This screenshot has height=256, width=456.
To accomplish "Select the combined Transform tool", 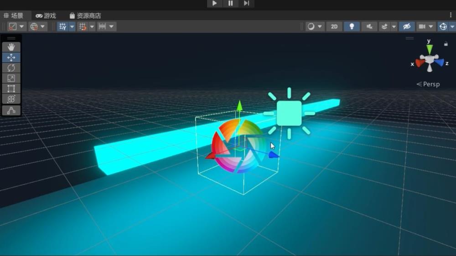I will 11,99.
